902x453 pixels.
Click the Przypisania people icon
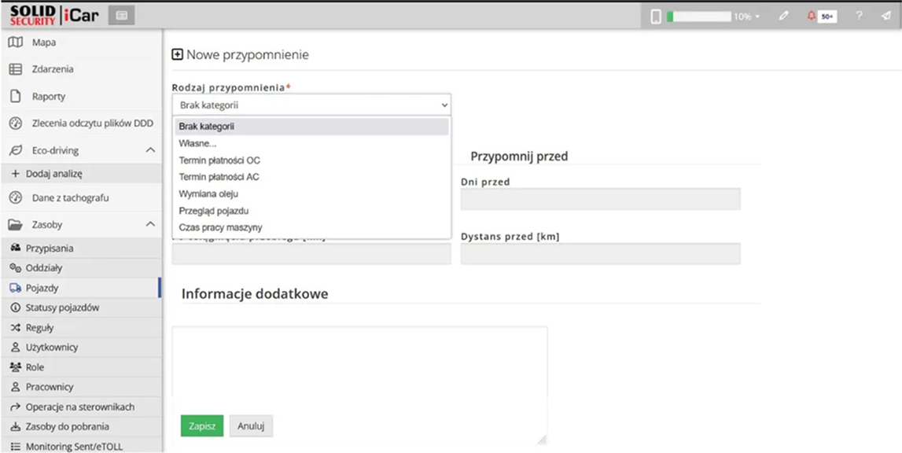(x=16, y=248)
